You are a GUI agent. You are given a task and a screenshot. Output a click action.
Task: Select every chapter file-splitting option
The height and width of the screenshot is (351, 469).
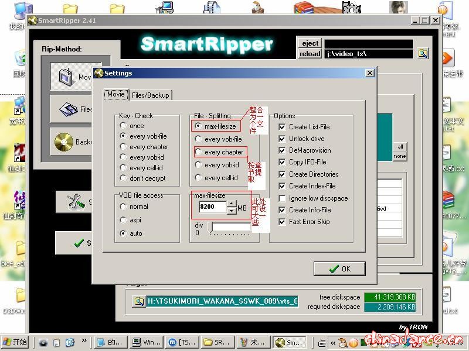(198, 152)
